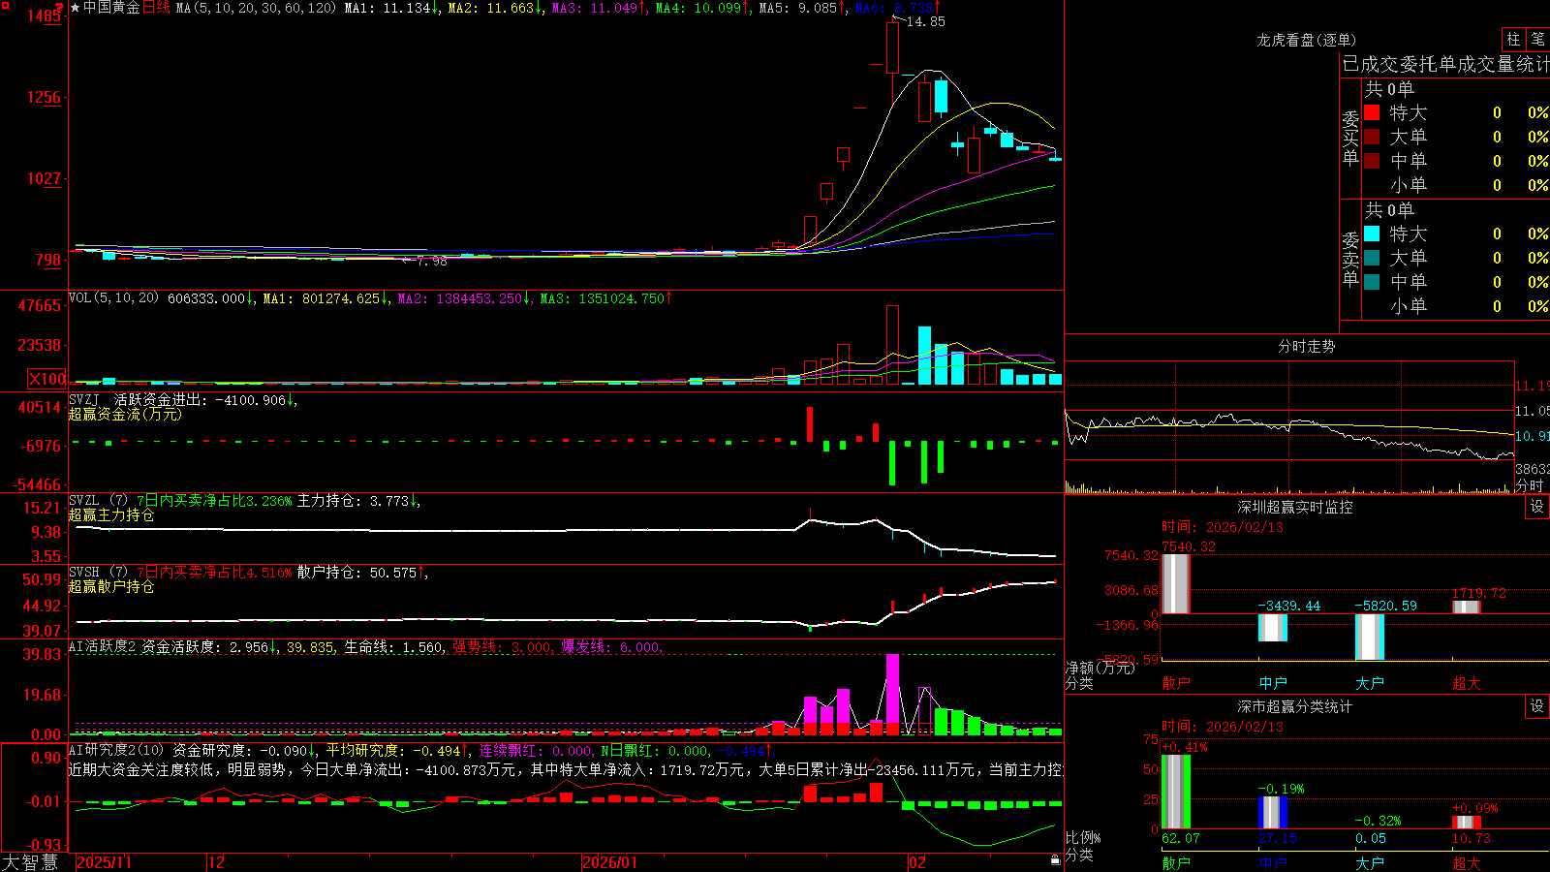Click the X100 volume multiplier box
This screenshot has width=1550, height=872.
[47, 379]
